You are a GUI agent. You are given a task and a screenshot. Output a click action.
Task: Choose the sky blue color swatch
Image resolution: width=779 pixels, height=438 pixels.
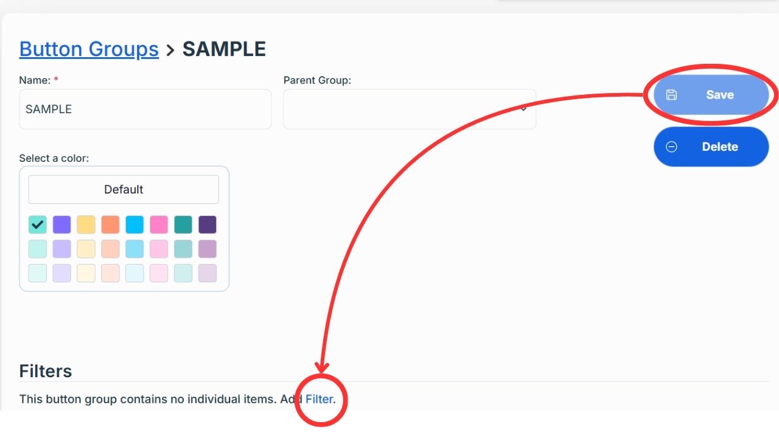click(134, 224)
